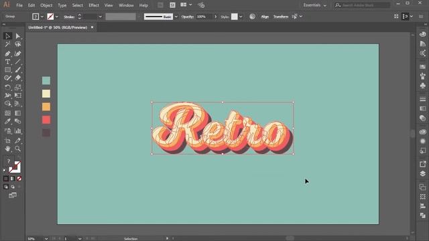The width and height of the screenshot is (429, 241).
Task: Select the Hand tool
Action: (x=7, y=149)
